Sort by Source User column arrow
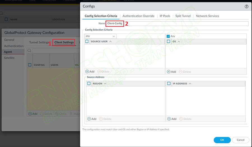The width and height of the screenshot is (252, 147). pyautogui.click(x=110, y=42)
